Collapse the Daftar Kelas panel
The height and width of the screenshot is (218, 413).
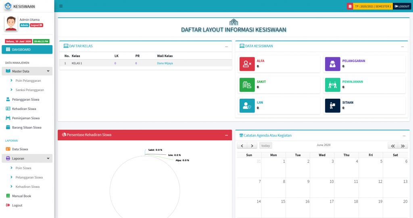click(226, 47)
